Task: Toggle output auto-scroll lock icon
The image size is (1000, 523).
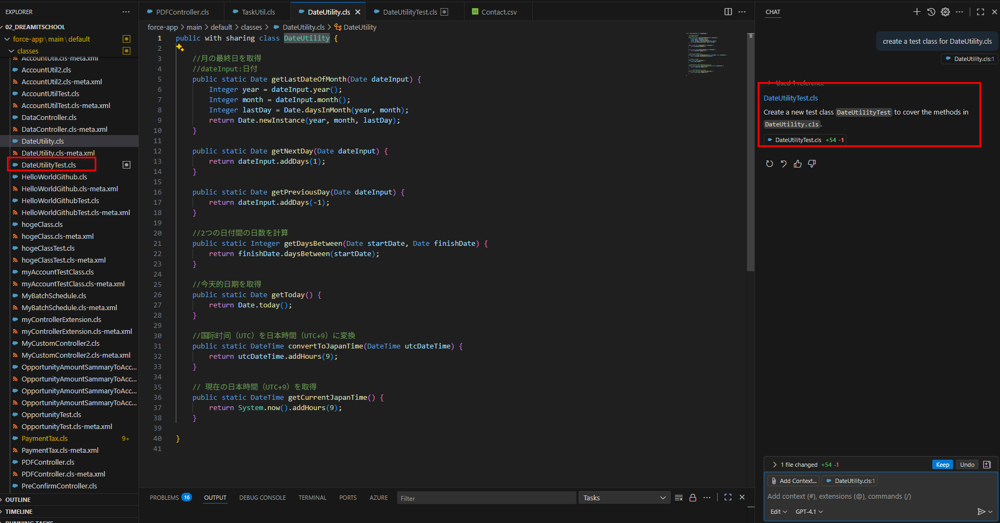Action: point(693,498)
